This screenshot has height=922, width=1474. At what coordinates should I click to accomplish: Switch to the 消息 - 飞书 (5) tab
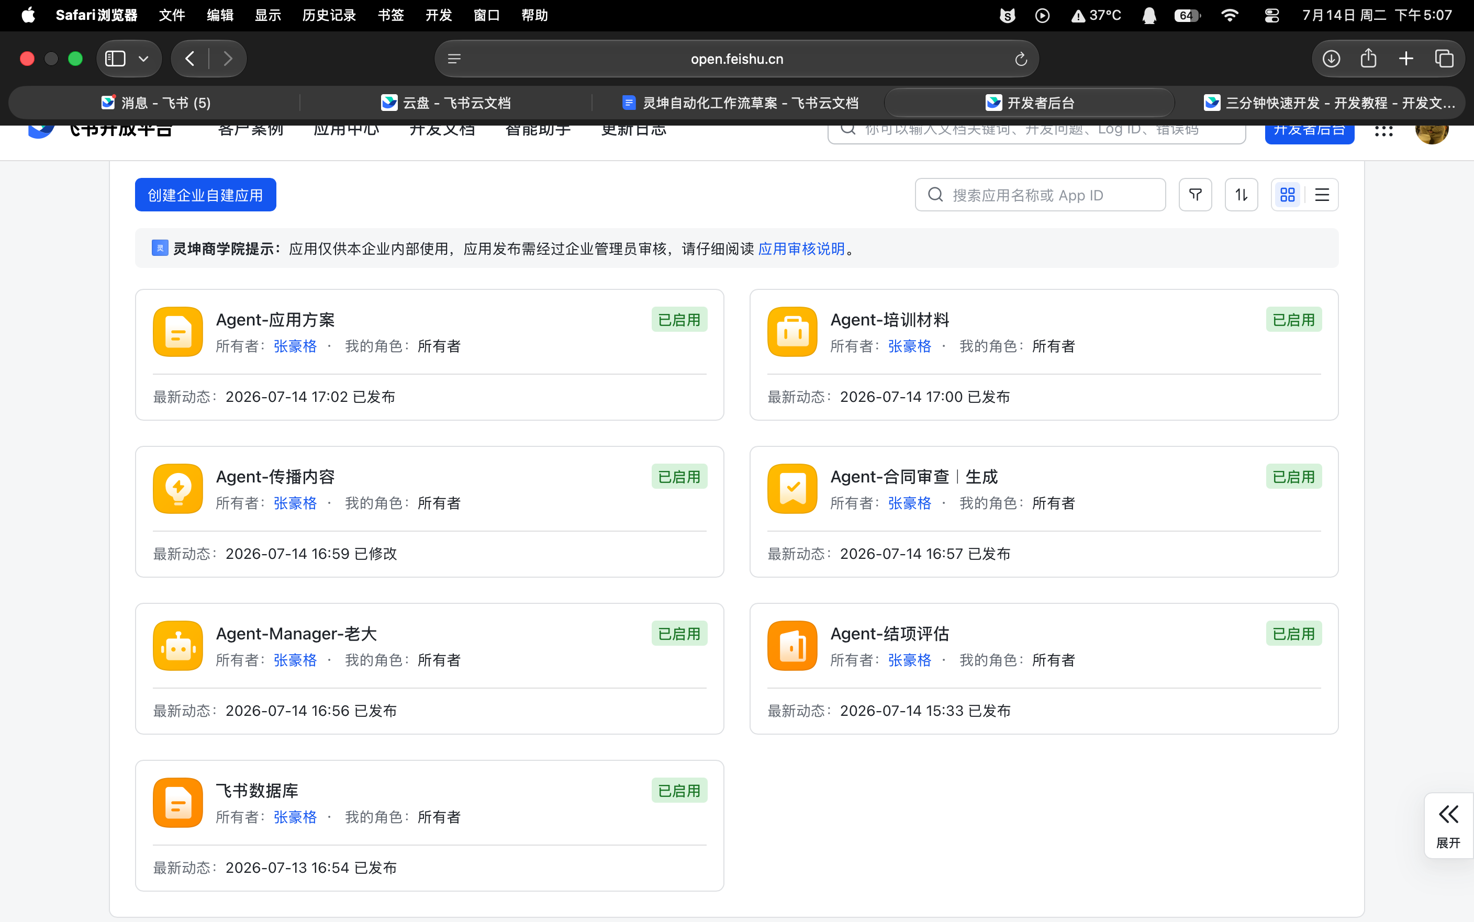tap(155, 103)
